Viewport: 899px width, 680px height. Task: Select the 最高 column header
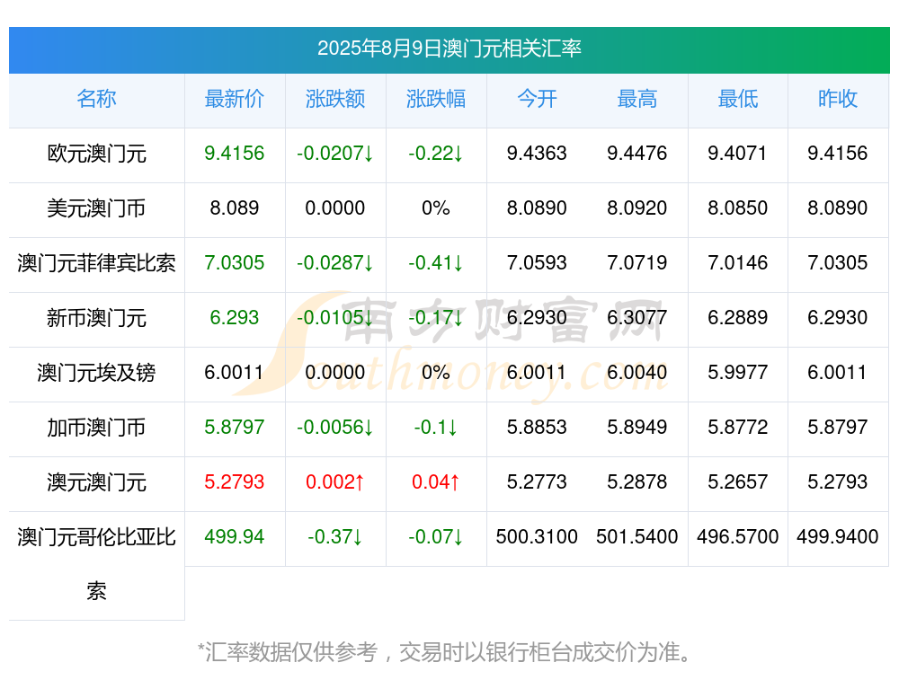637,99
